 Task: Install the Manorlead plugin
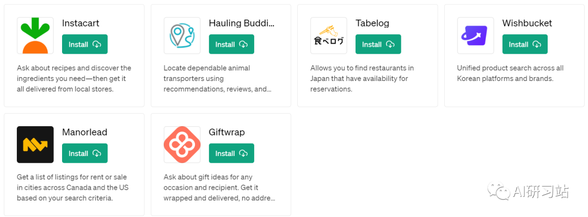pos(85,153)
